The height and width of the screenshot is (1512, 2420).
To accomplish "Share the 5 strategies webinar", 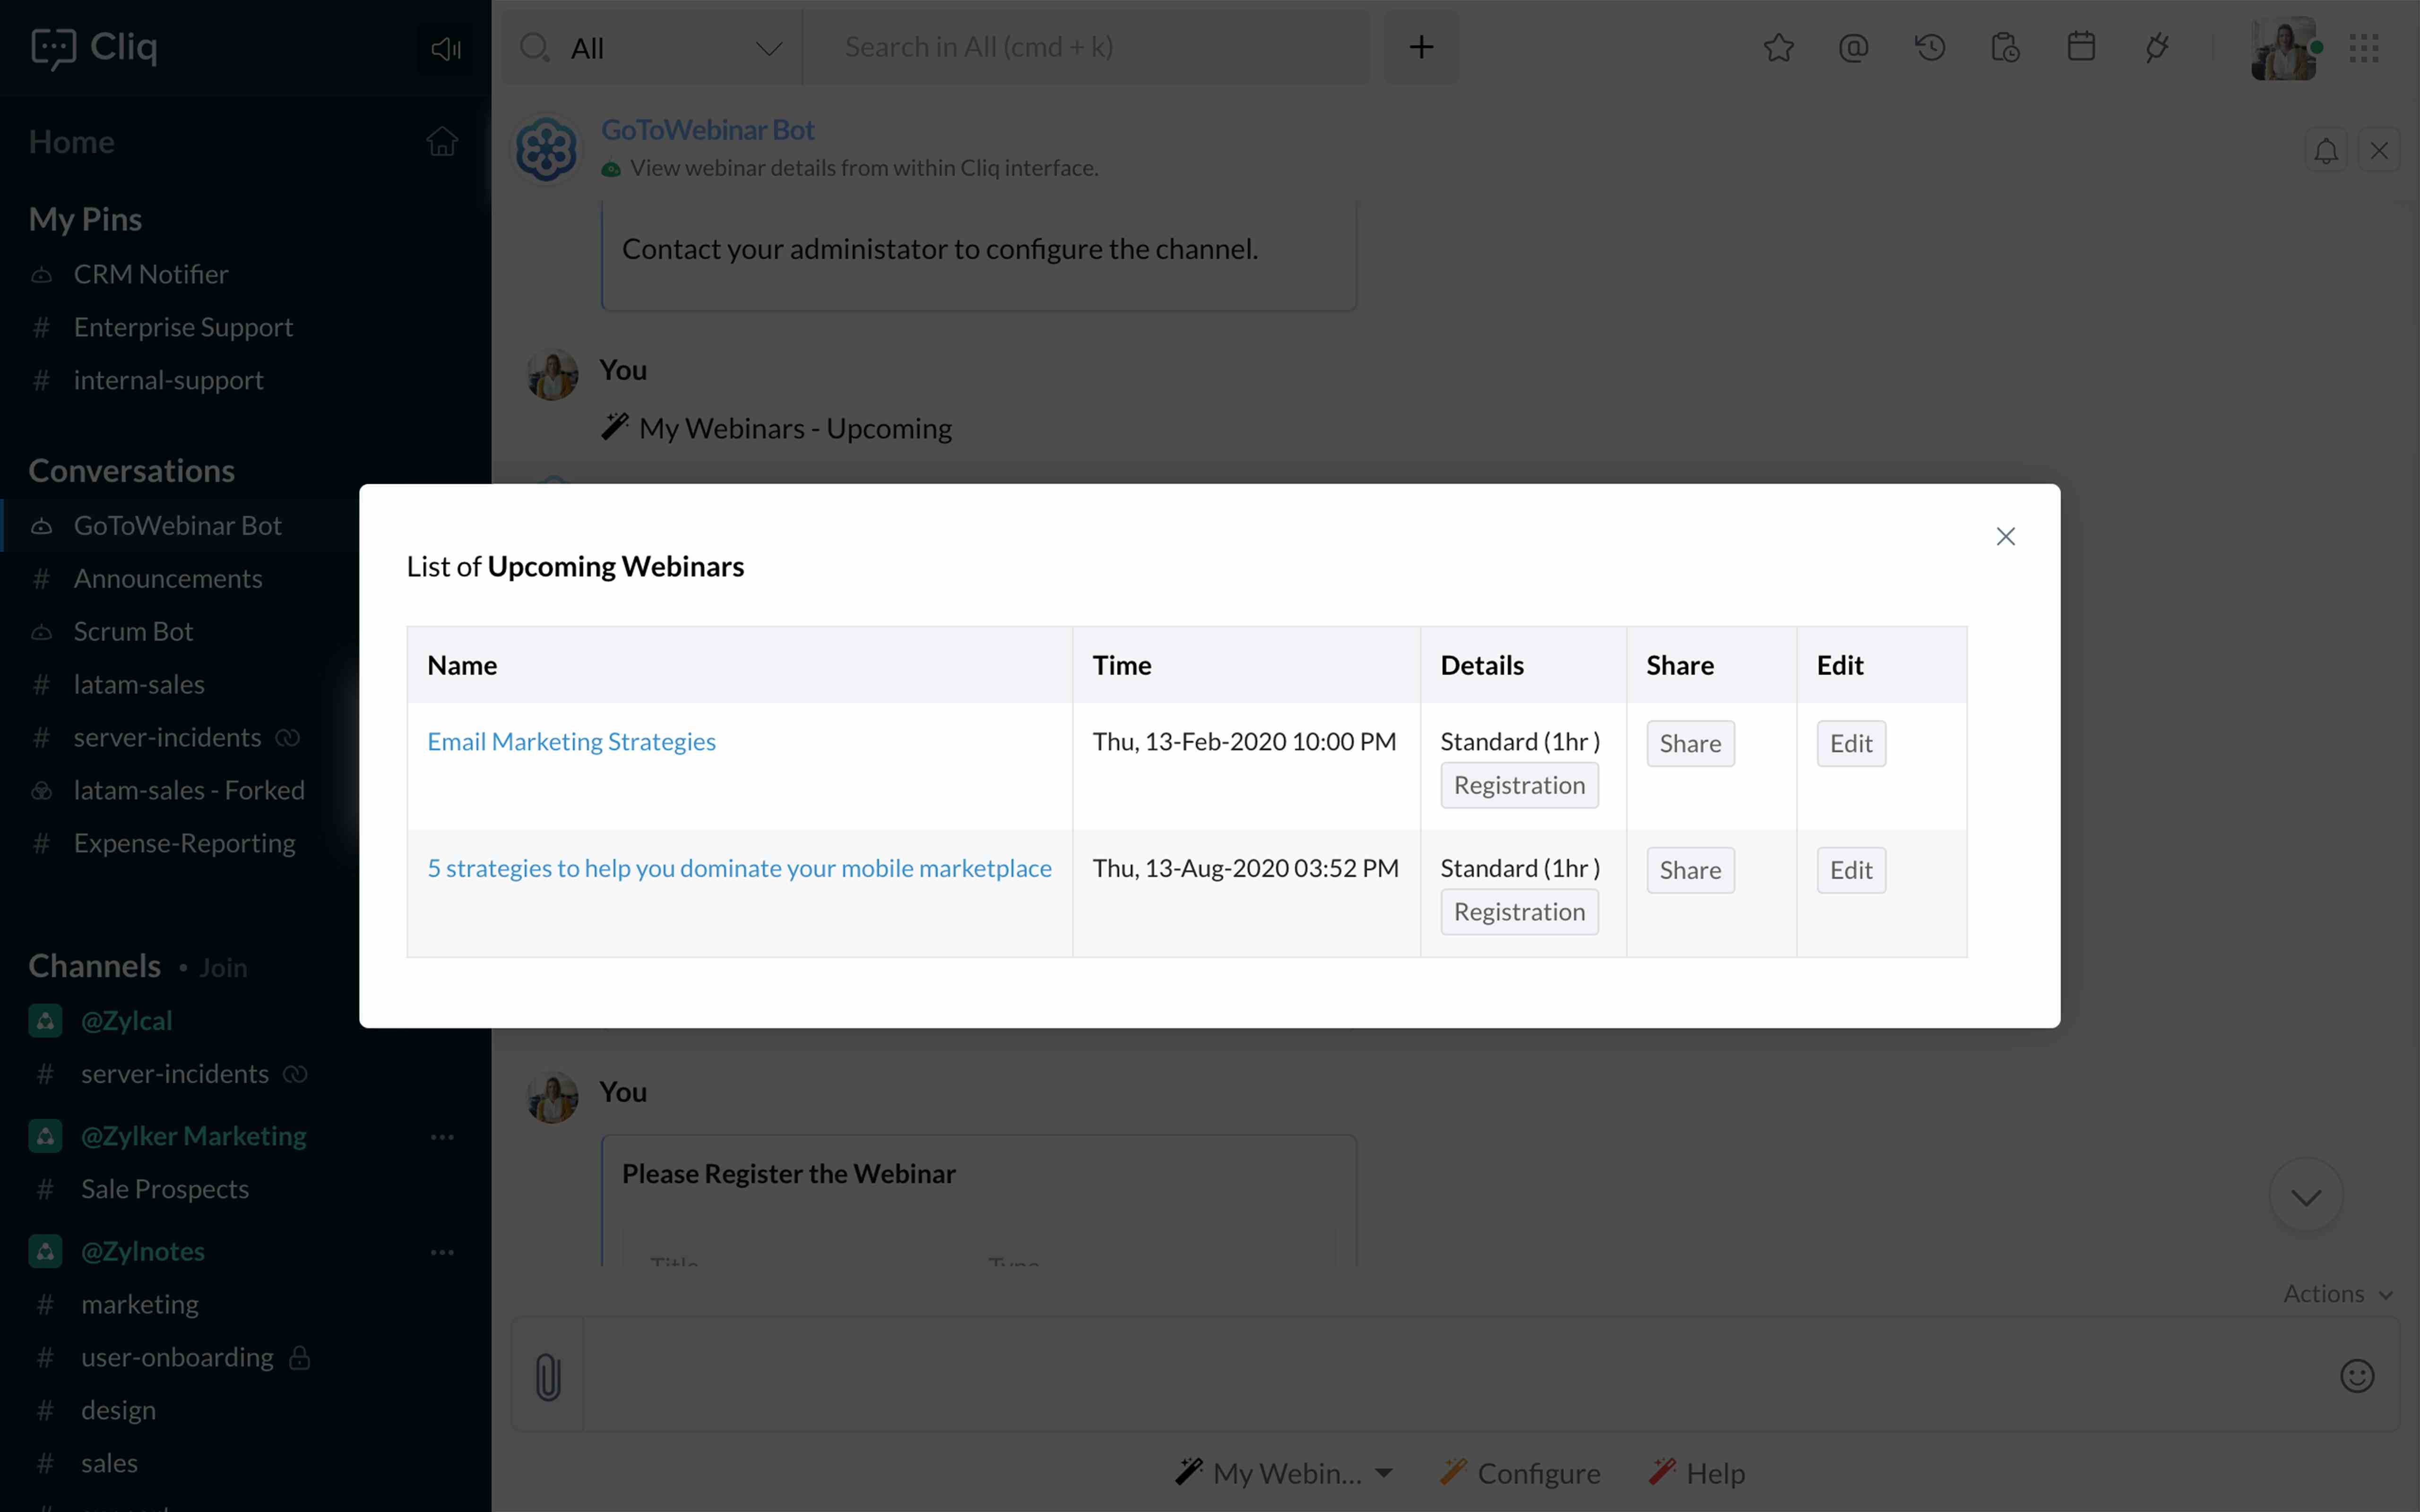I will (1690, 870).
